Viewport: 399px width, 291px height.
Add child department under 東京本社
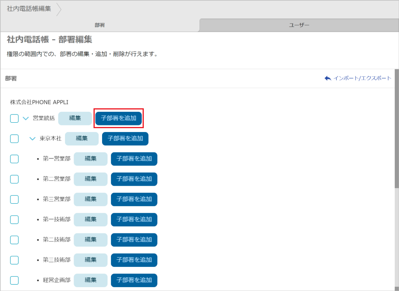[125, 139]
